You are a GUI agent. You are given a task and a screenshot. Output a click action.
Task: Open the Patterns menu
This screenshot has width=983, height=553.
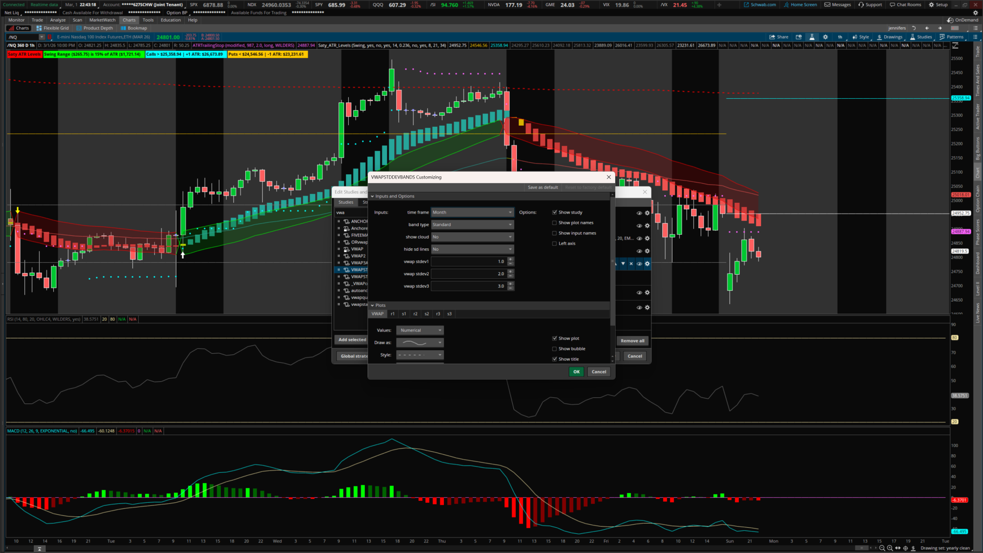[951, 37]
